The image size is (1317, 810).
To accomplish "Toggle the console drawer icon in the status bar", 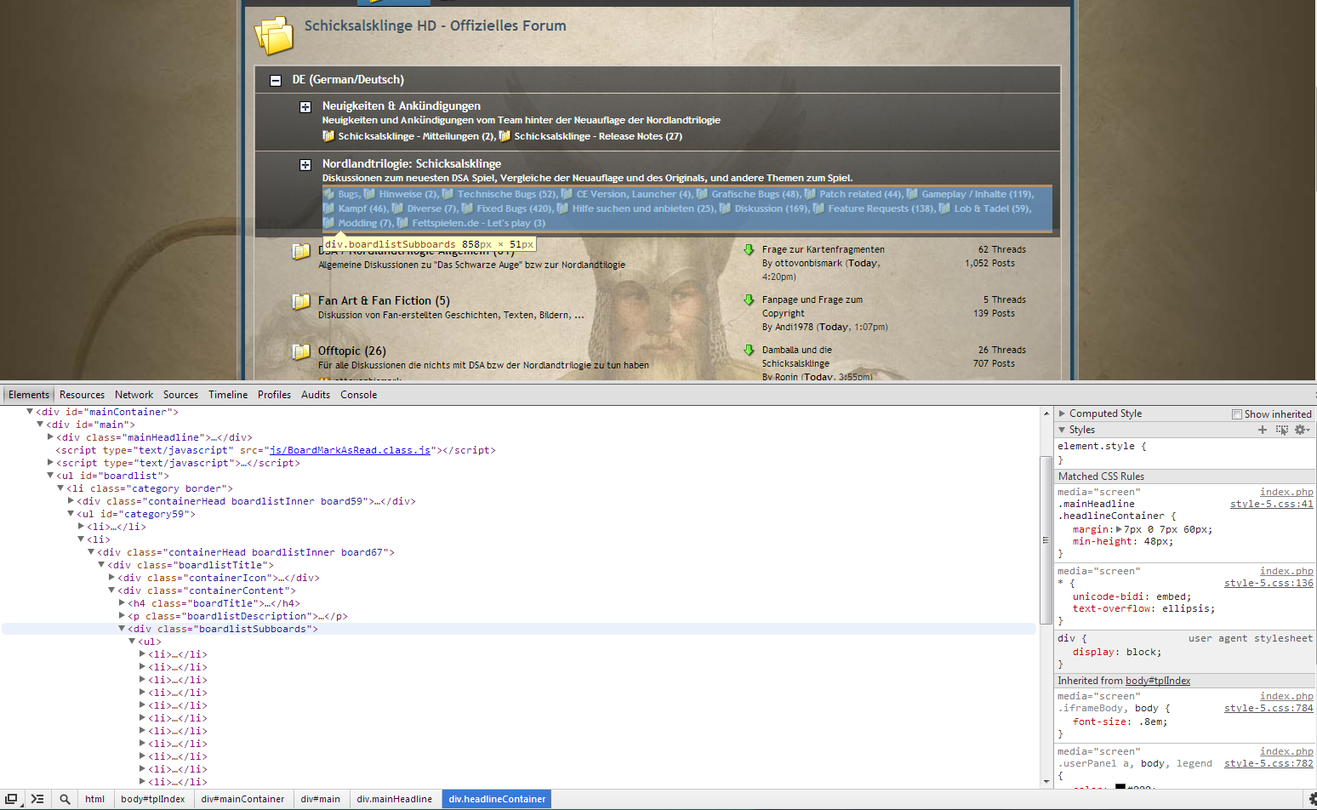I will point(37,799).
